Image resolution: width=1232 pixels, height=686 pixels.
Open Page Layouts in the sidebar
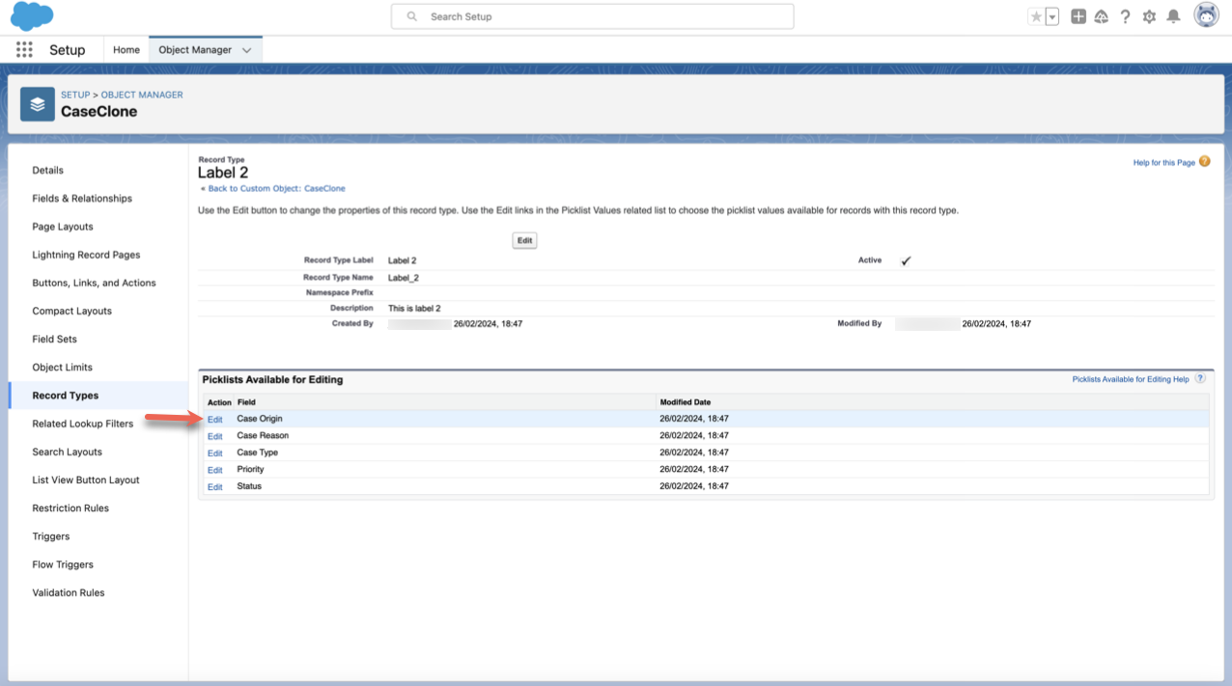tap(63, 227)
